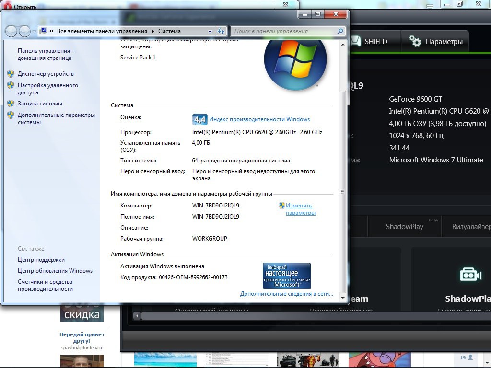Screen dimensions: 491x368
Task: Select Визуалайзер tab in GeForce Experience
Action: [471, 227]
